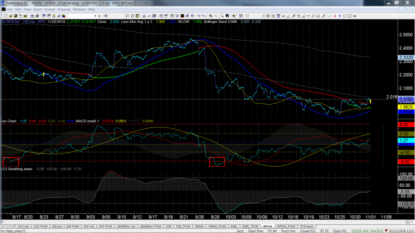Open the Insert menu

tap(38, 10)
